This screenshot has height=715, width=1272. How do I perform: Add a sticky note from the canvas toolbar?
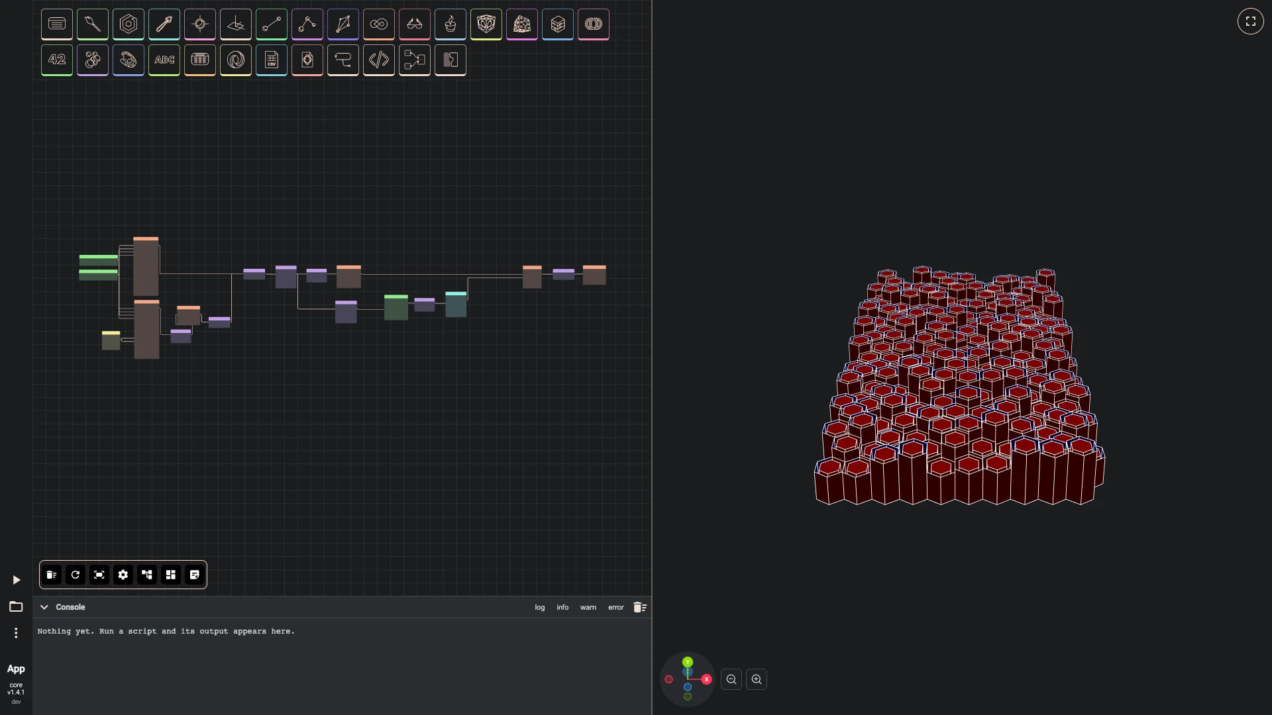[195, 575]
